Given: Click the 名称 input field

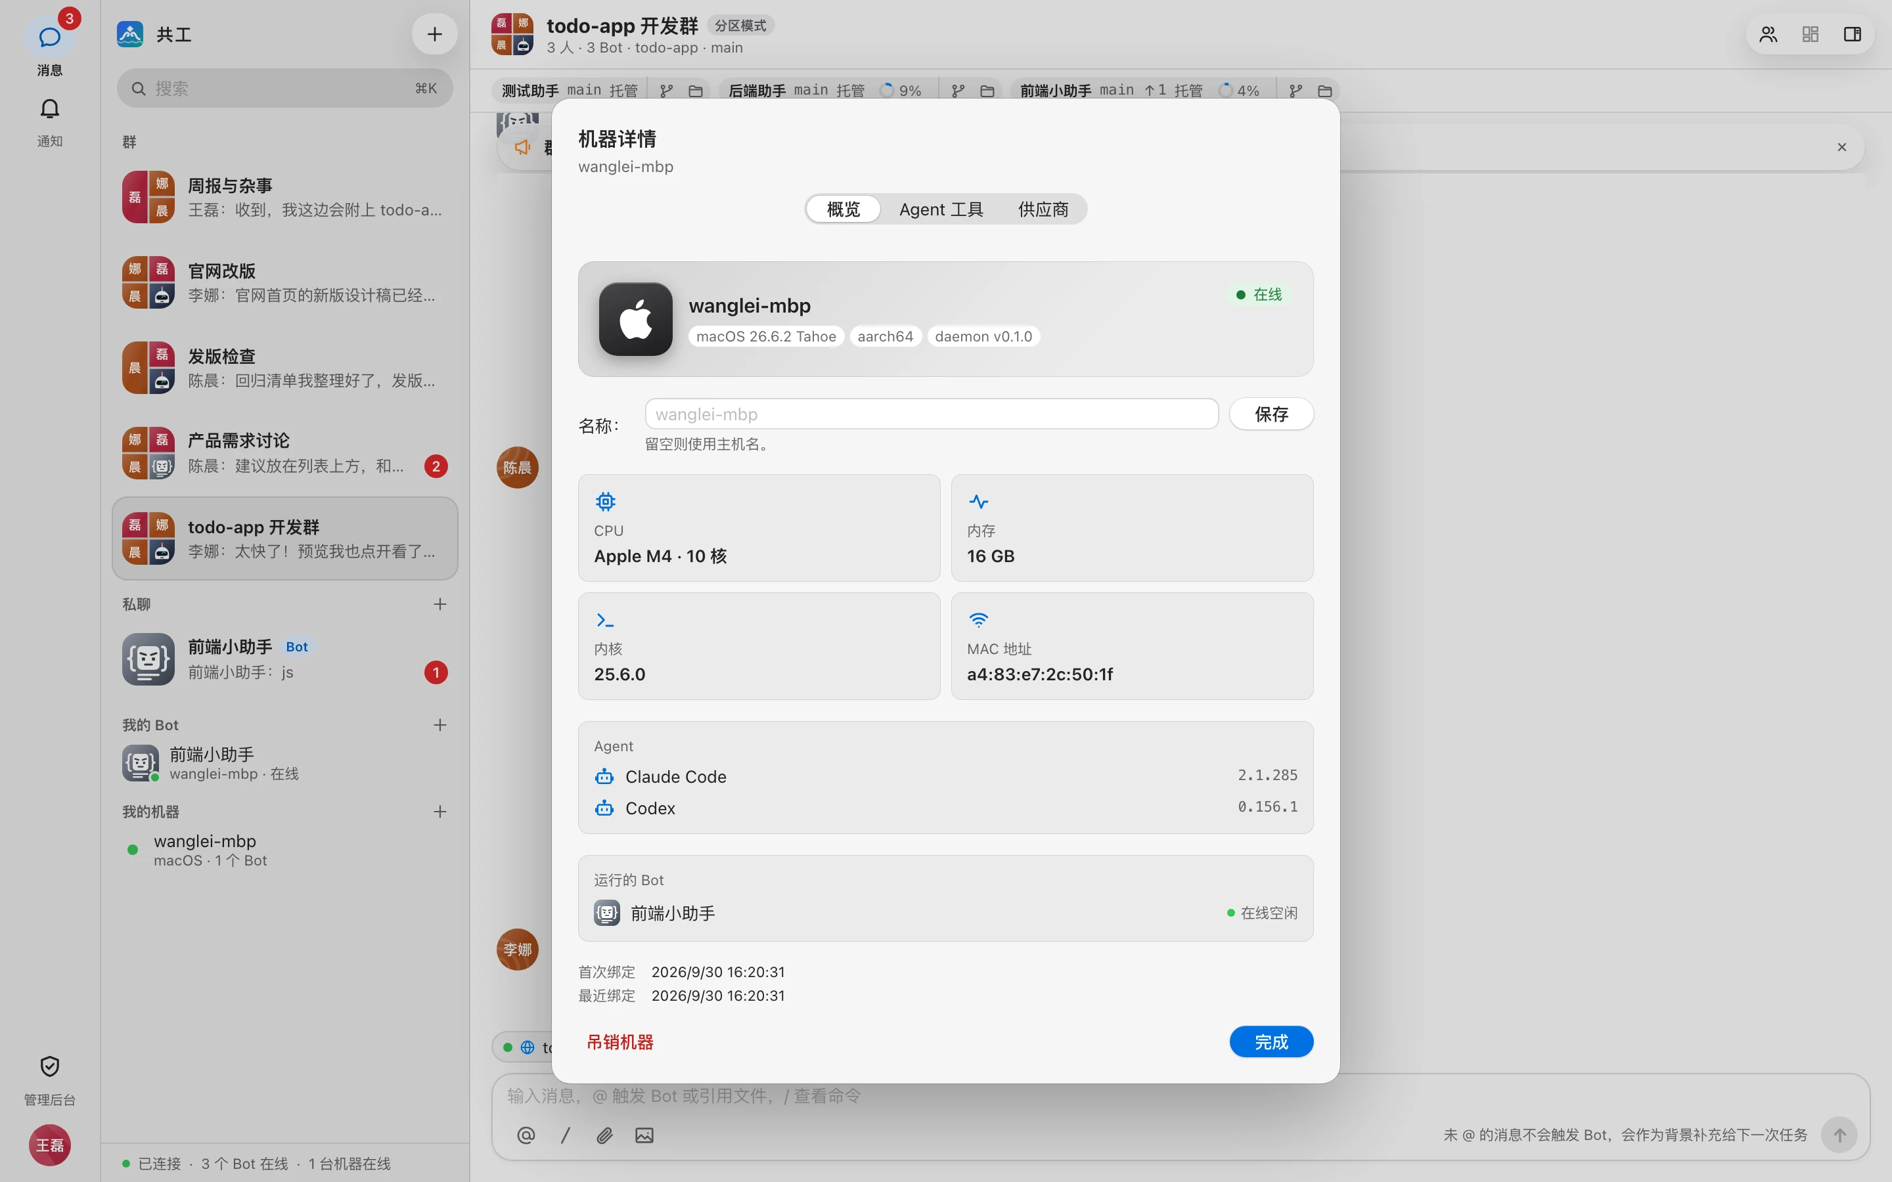Looking at the screenshot, I should tap(931, 414).
